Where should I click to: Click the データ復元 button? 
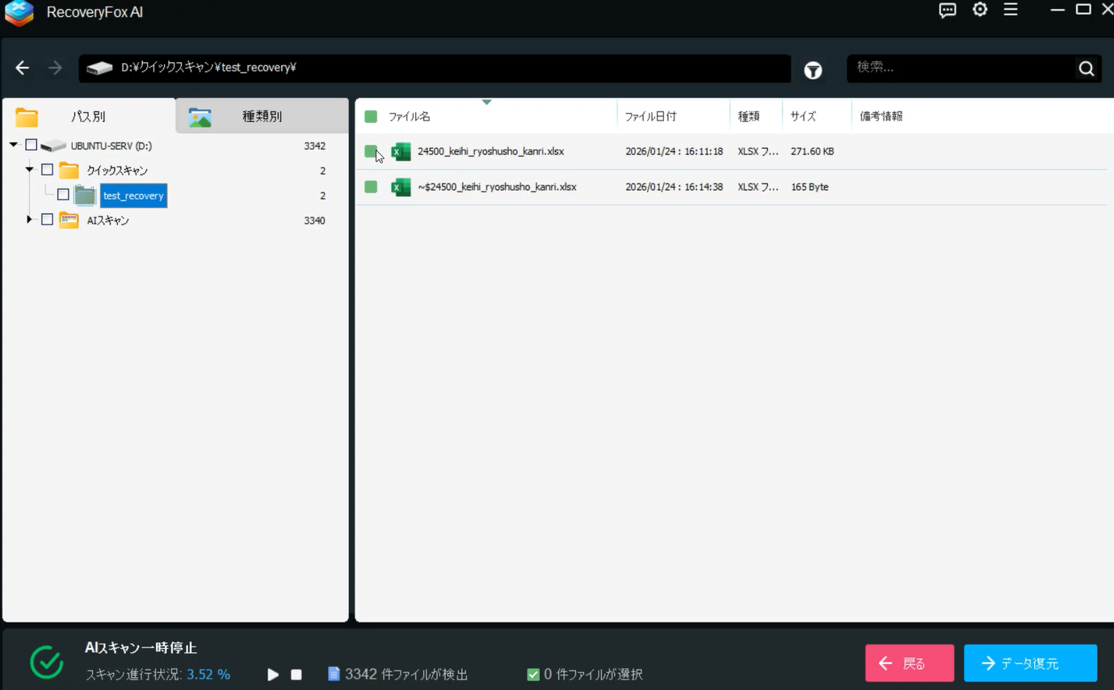pyautogui.click(x=1030, y=663)
